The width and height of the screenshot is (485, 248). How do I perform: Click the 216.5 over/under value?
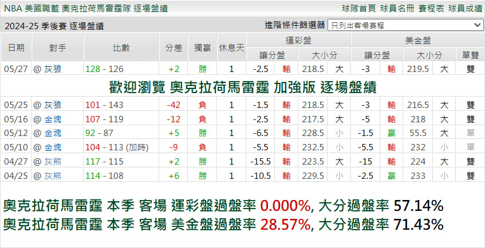coord(418,105)
